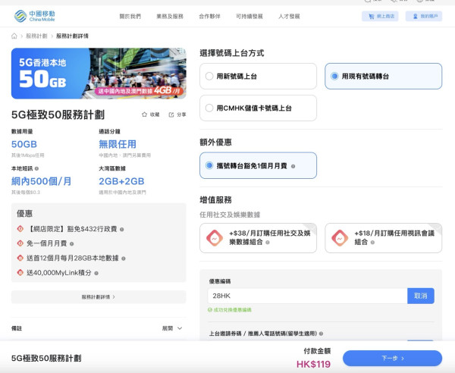The height and width of the screenshot is (373, 455).
Task: Click pink diamond icon on +$18/月 card
Action: tap(340, 238)
